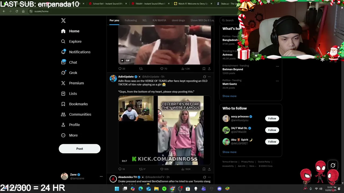Open Grok actions on Akademiks TV post
344x193 pixels.
pyautogui.click(x=205, y=177)
